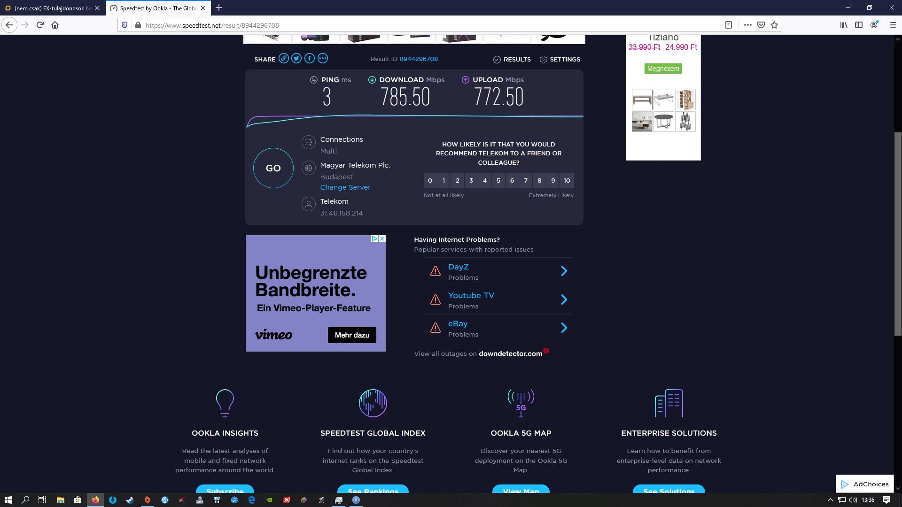
Task: Share result on Facebook
Action: tap(310, 59)
